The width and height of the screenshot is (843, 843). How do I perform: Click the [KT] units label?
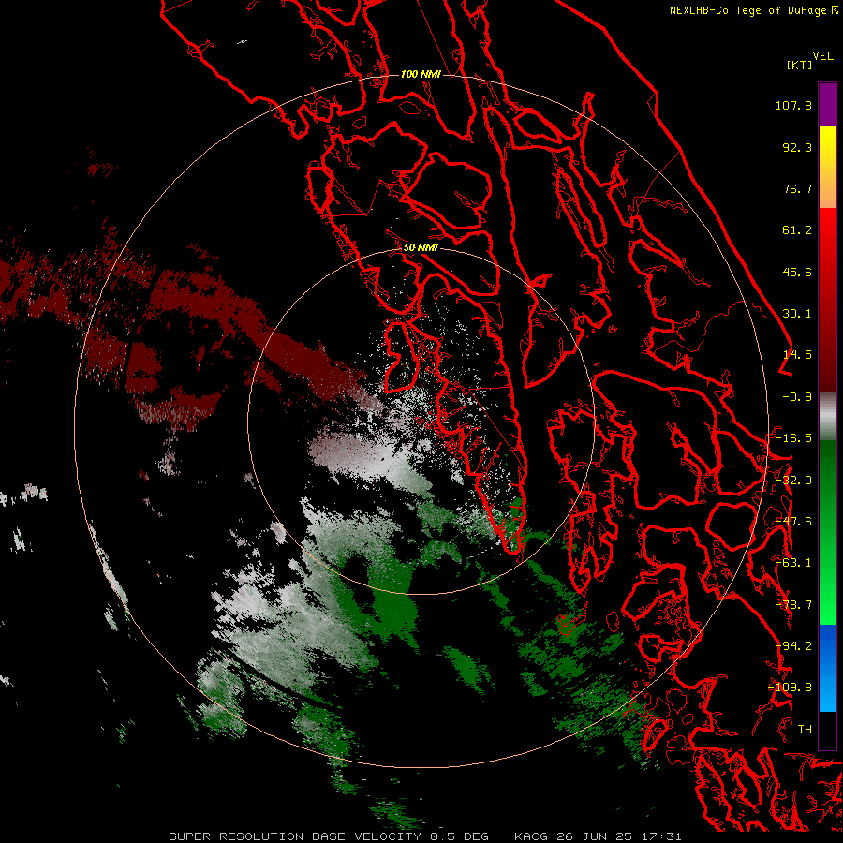point(799,65)
